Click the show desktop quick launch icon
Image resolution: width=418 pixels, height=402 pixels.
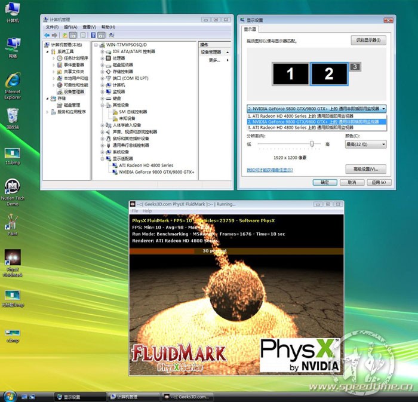(24, 397)
